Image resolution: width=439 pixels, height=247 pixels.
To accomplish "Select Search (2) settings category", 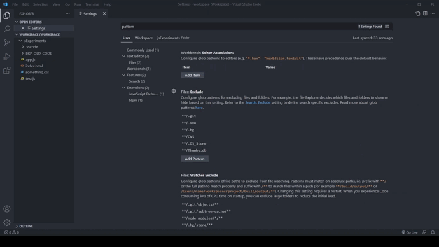I will 137,81.
